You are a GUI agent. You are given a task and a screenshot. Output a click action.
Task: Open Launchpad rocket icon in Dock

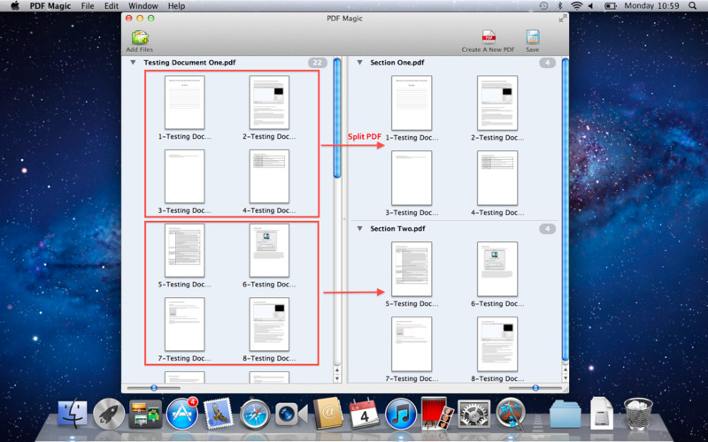point(109,414)
